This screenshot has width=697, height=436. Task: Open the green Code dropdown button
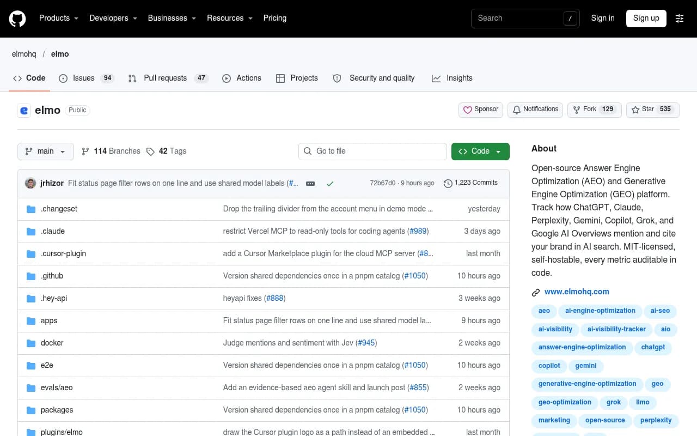480,151
